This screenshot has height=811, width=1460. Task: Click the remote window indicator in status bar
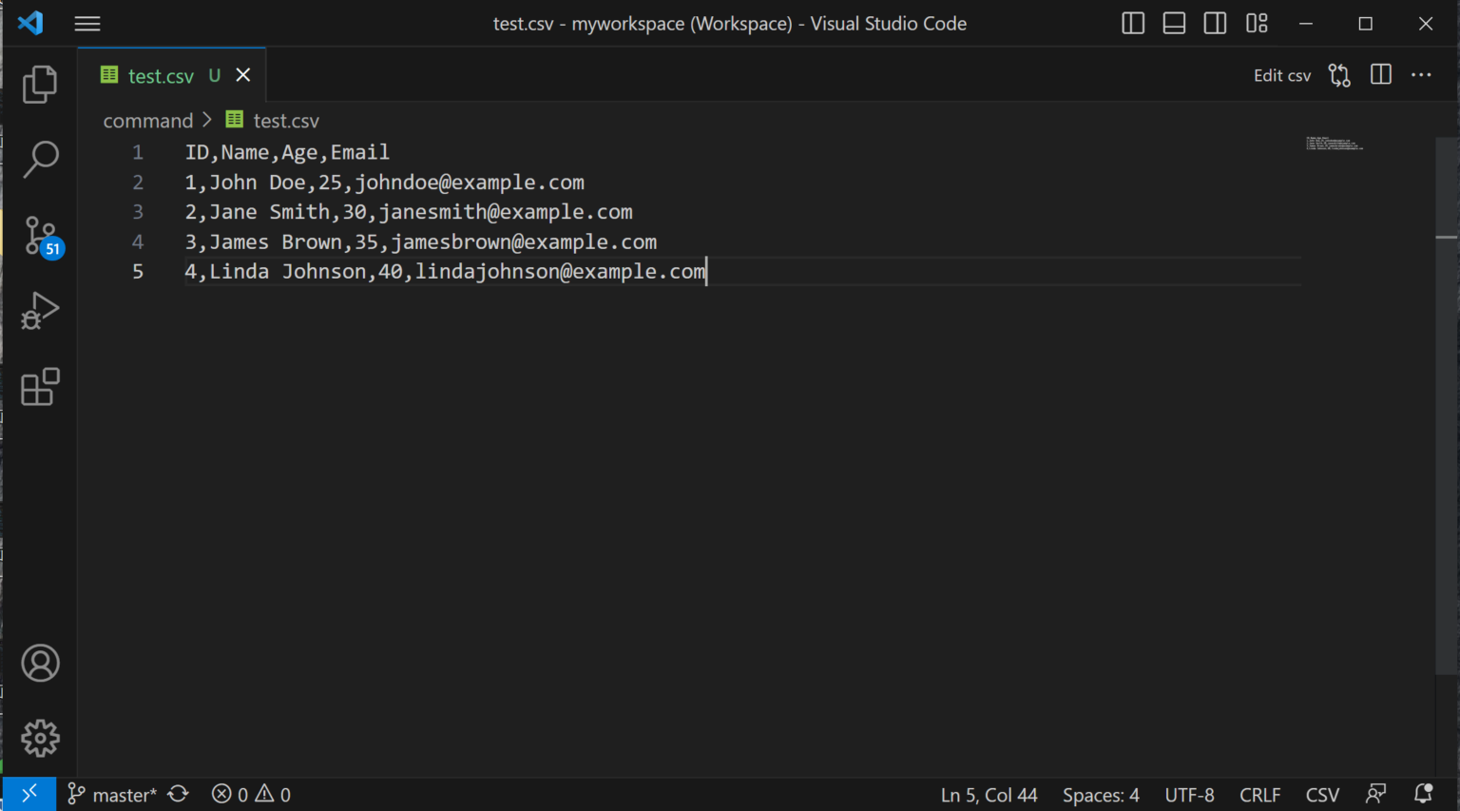coord(29,794)
